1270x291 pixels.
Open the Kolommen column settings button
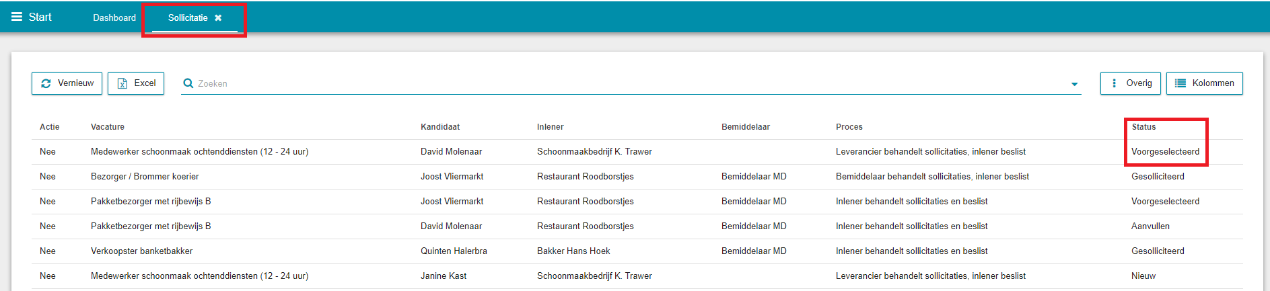(x=1204, y=83)
